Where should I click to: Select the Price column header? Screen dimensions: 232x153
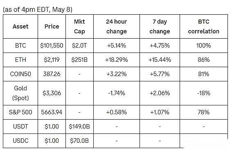[52, 26]
